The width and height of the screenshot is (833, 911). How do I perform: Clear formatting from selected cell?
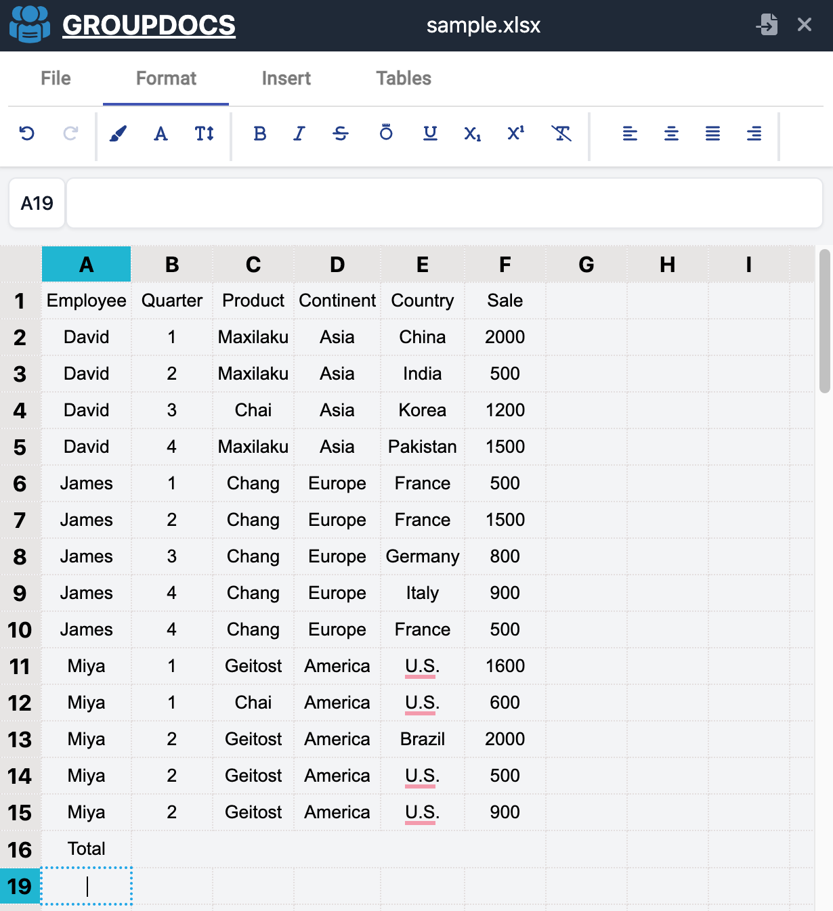click(x=561, y=134)
